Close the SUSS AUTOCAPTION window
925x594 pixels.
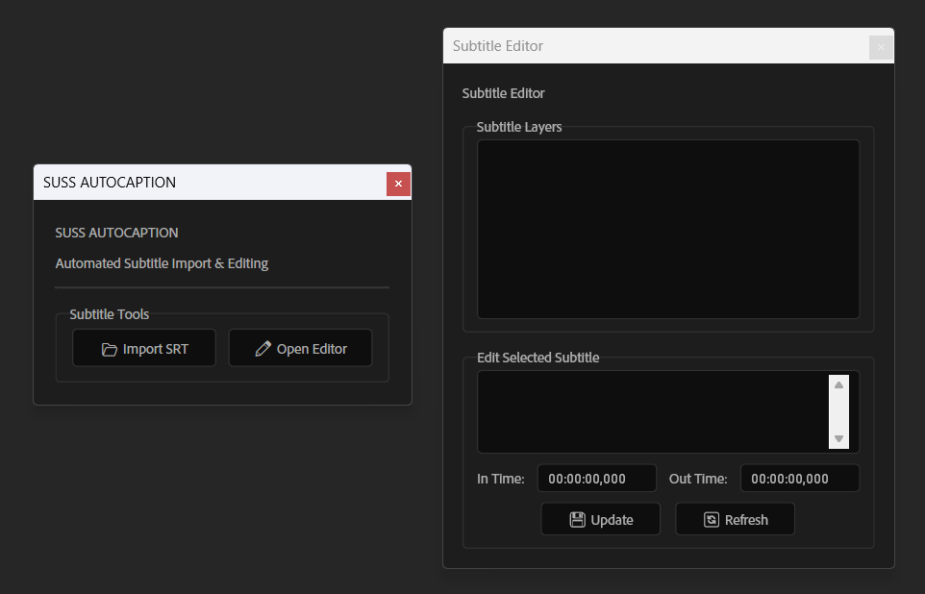(398, 184)
